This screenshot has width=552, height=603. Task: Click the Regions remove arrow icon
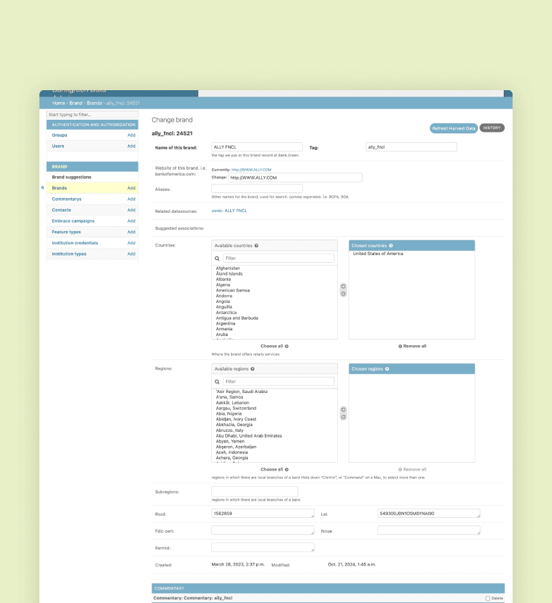click(x=344, y=417)
